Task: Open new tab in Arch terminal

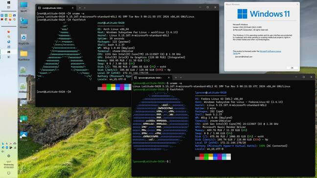Action: 80,8
